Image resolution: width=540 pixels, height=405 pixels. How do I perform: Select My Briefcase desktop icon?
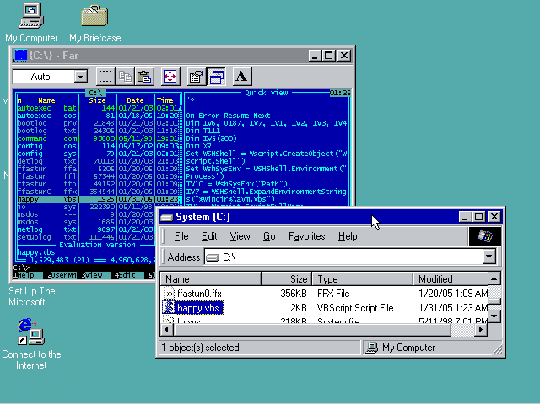coord(94,15)
